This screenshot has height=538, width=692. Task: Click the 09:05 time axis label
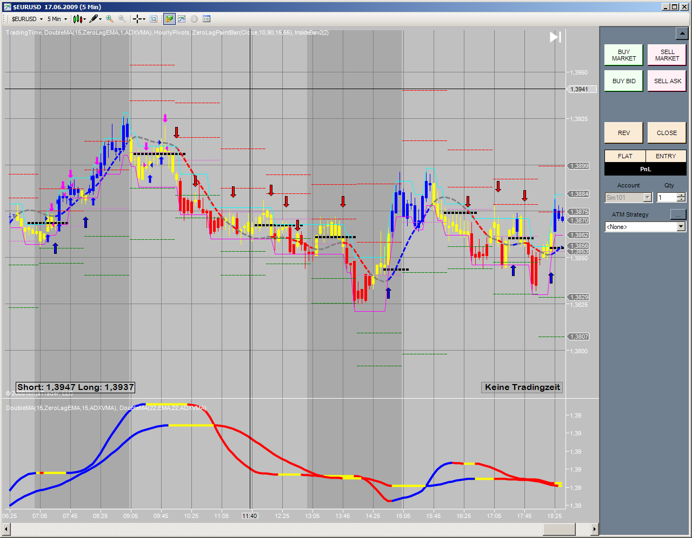(130, 516)
